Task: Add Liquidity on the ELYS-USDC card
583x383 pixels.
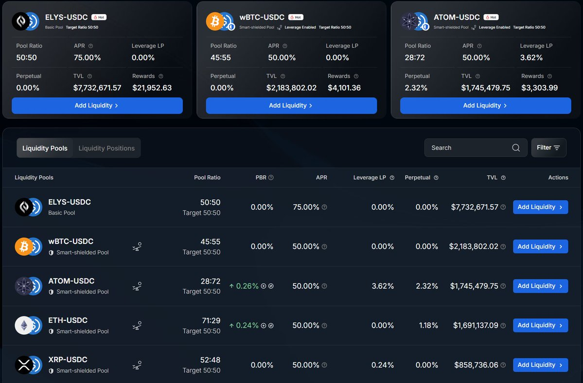Action: coord(97,105)
